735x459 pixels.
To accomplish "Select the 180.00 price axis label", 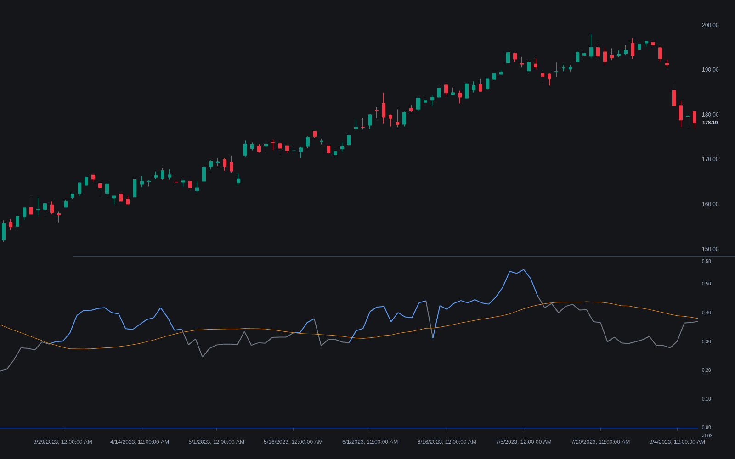I will point(710,115).
